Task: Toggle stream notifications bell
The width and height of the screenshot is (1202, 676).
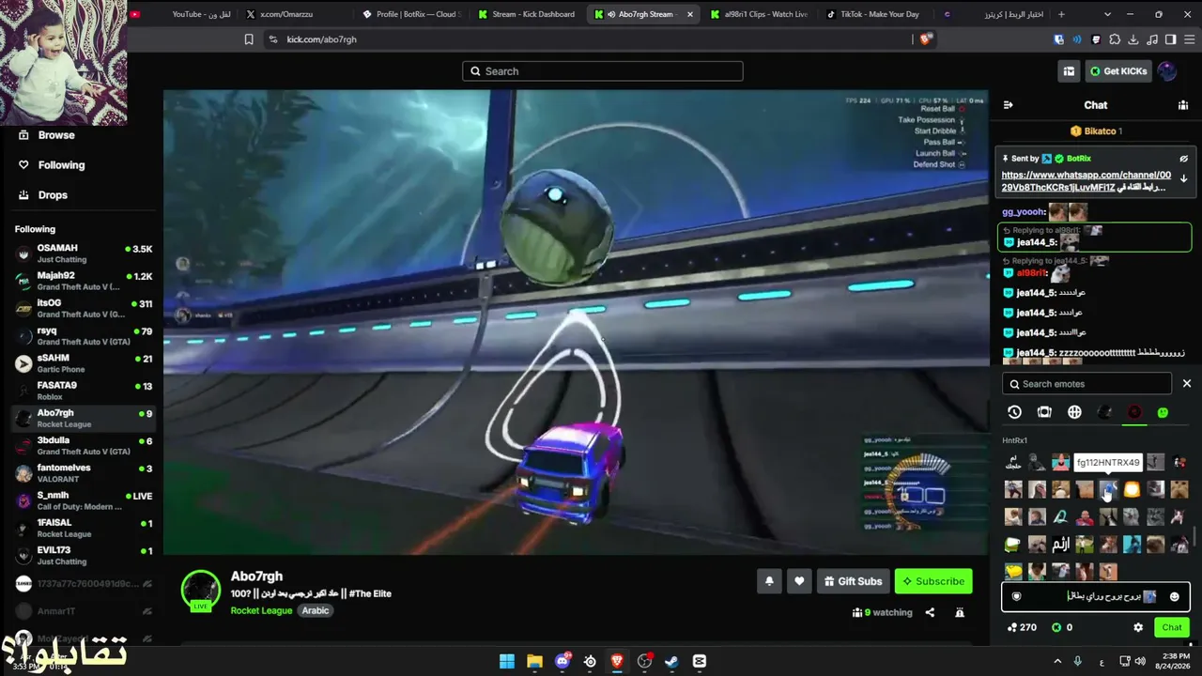Action: pyautogui.click(x=769, y=581)
